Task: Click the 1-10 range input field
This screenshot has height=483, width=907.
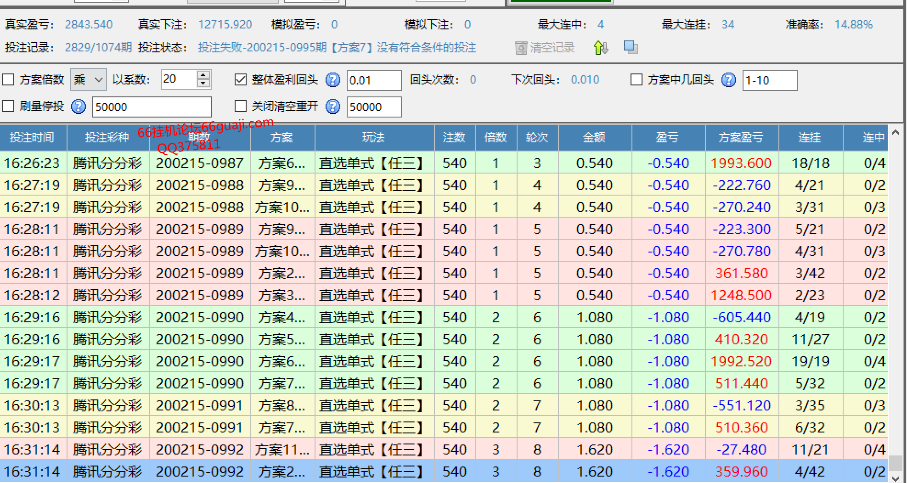Action: pyautogui.click(x=770, y=80)
